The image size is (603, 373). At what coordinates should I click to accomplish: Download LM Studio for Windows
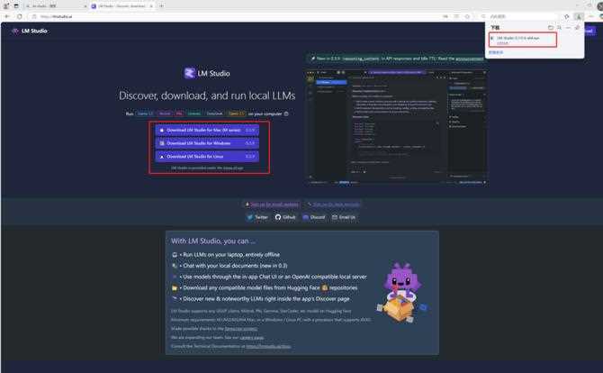[207, 143]
